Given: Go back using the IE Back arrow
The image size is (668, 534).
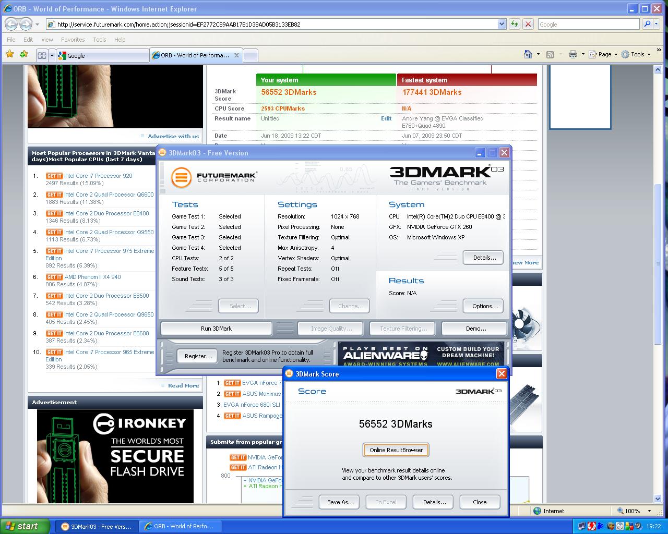Looking at the screenshot, I should coord(11,24).
